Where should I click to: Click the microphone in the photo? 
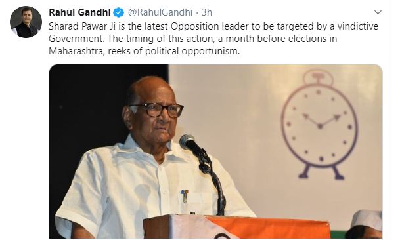(x=192, y=146)
